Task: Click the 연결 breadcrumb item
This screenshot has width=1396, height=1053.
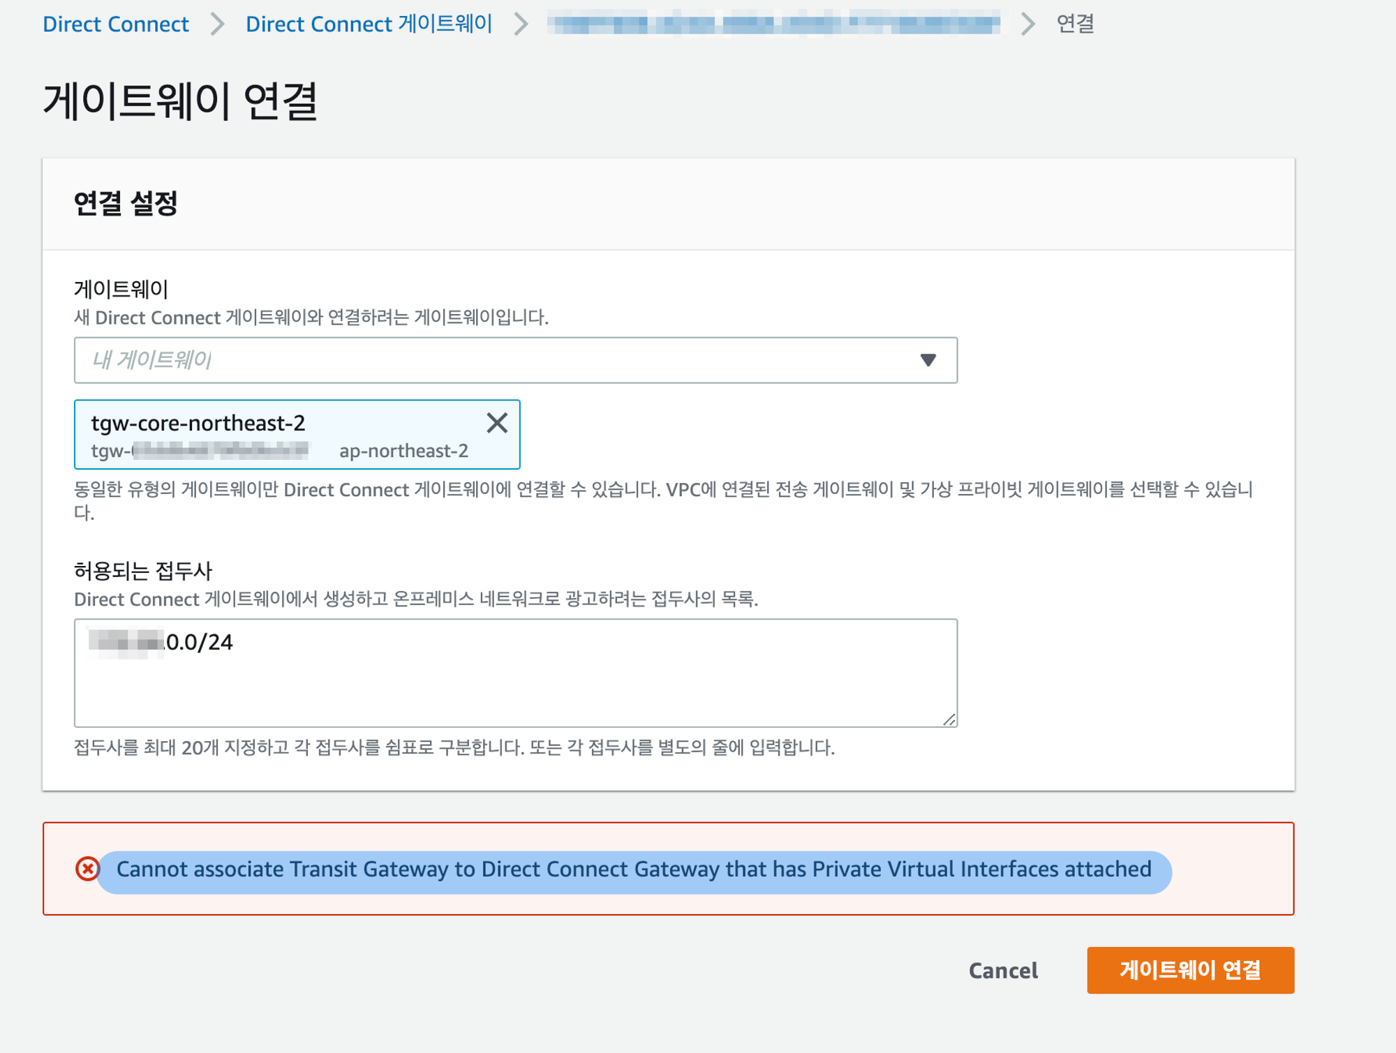Action: pyautogui.click(x=1075, y=24)
